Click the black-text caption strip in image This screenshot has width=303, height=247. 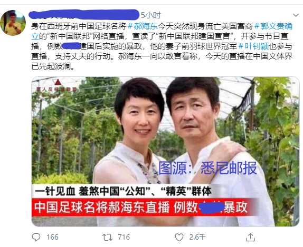click(124, 191)
